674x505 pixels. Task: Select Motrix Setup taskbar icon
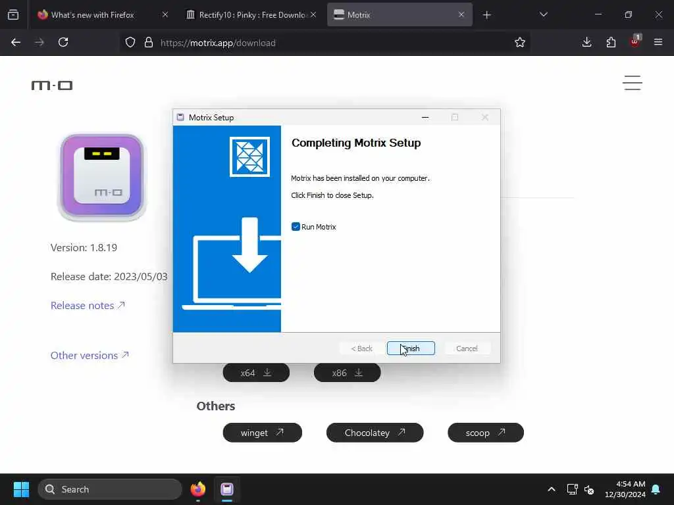pos(227,489)
